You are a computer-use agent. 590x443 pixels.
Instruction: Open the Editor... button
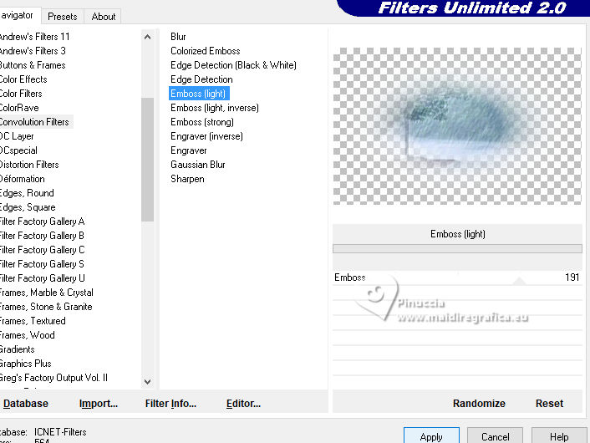[x=243, y=404]
